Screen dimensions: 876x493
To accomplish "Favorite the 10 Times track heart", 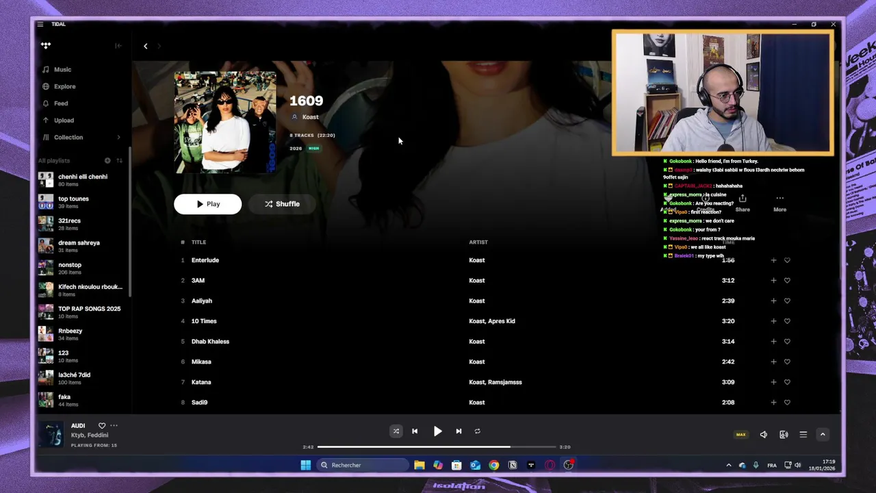I will 787,321.
